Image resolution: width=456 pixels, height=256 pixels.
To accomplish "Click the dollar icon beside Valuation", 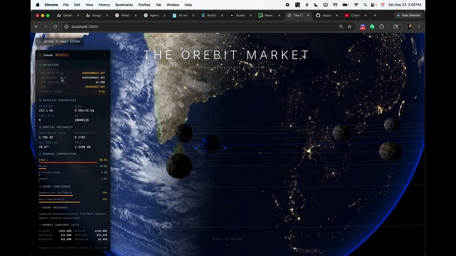I will pyautogui.click(x=40, y=65).
